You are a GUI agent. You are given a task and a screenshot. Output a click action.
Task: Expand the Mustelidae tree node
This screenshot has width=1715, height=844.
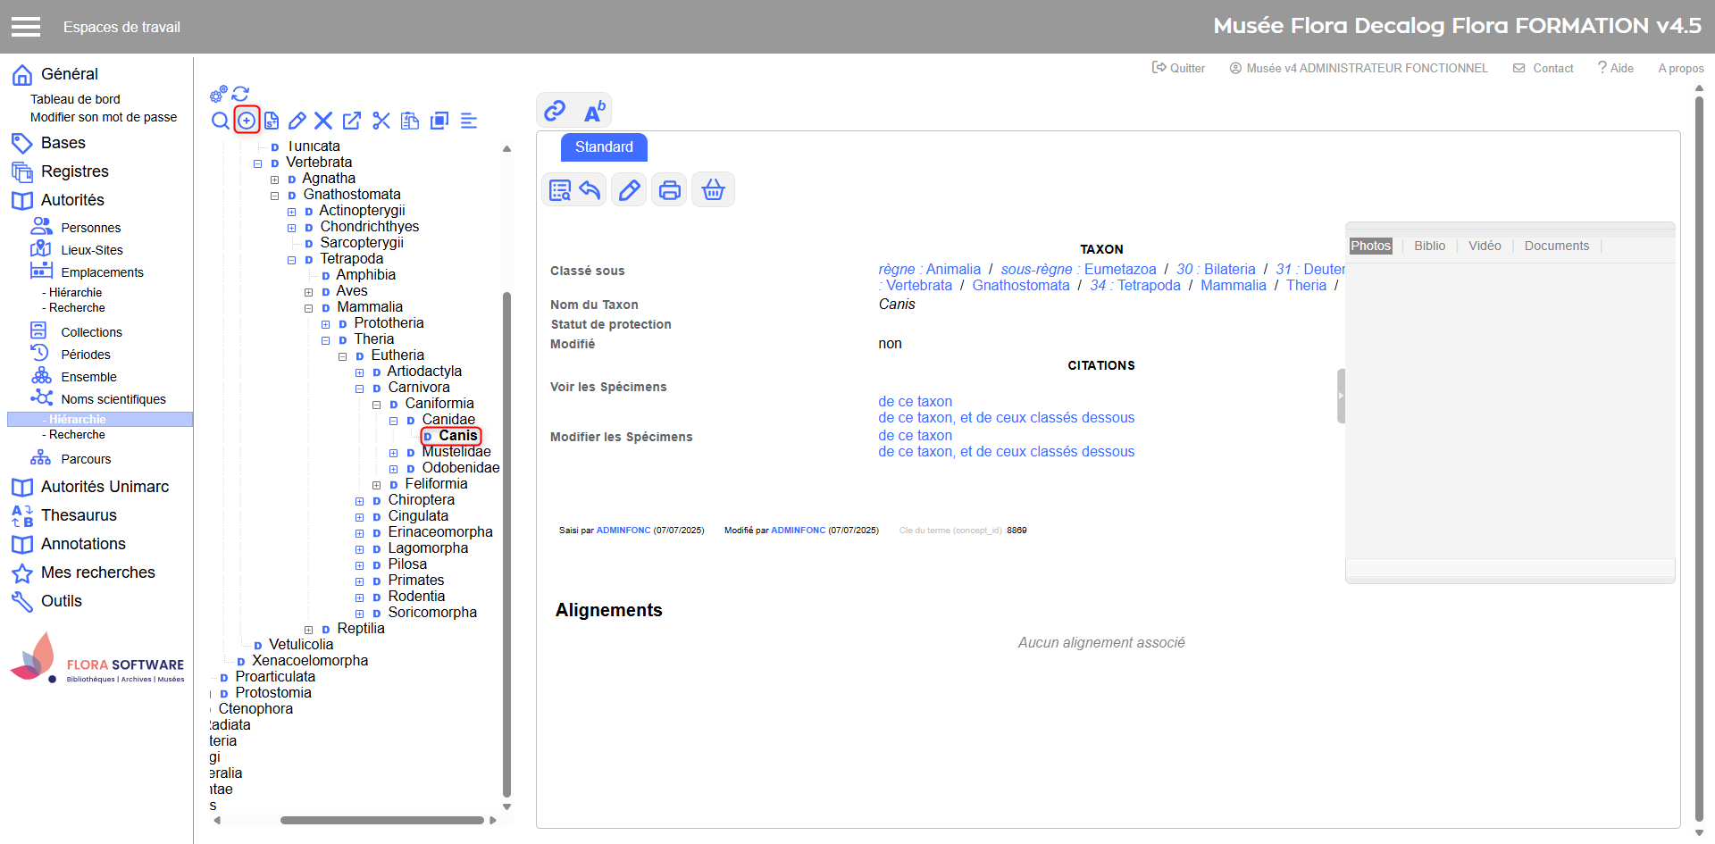394,453
